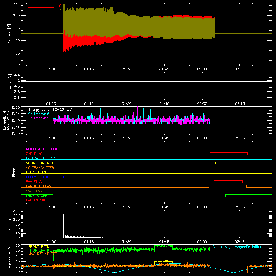Click the Pointing axis title
The image size is (276, 276).
click(9, 34)
